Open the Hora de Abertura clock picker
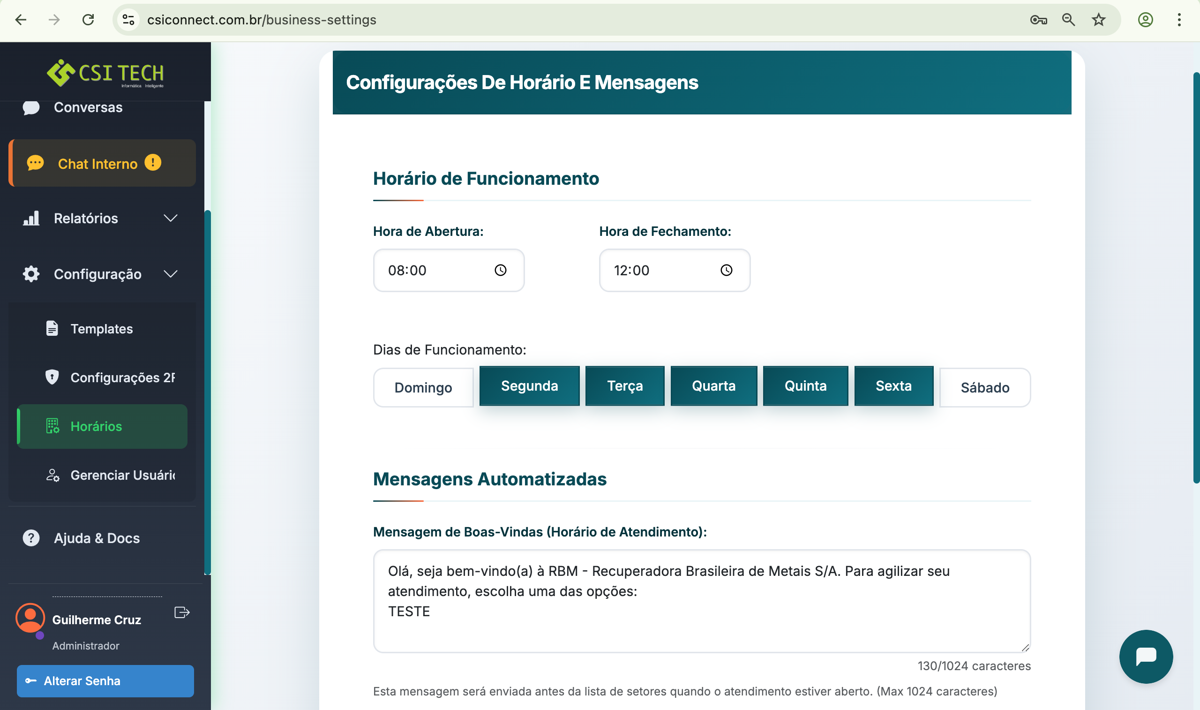Viewport: 1200px width, 710px height. coord(500,270)
